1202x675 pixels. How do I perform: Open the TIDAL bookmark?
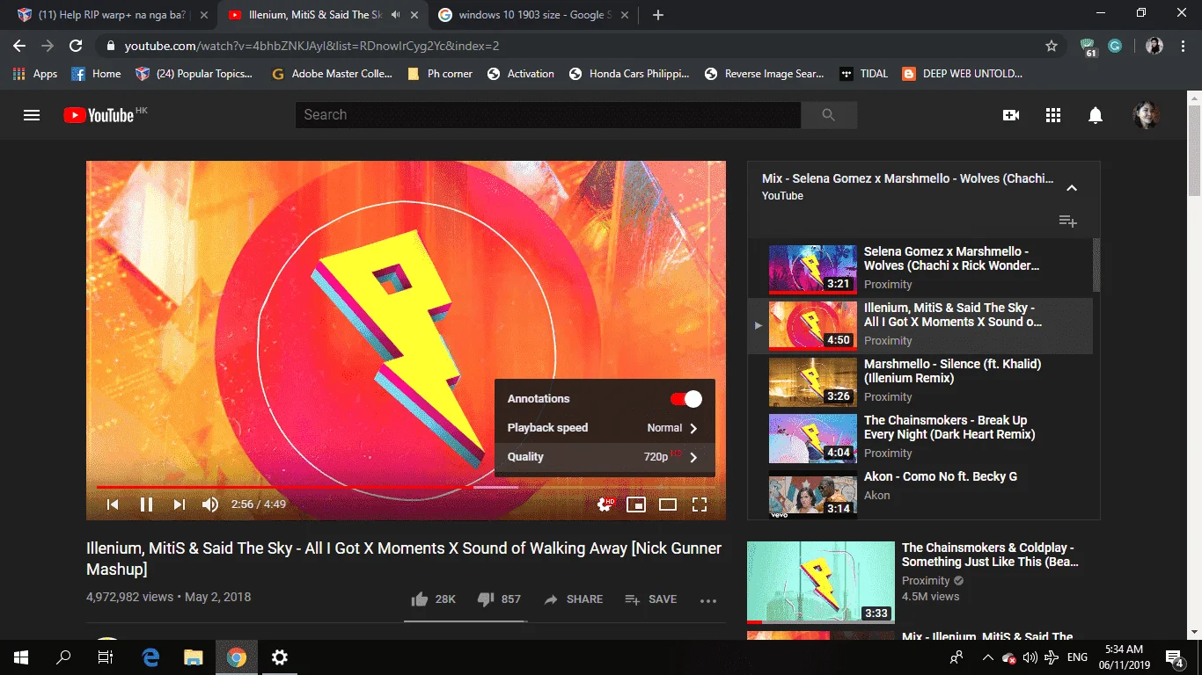tap(863, 74)
